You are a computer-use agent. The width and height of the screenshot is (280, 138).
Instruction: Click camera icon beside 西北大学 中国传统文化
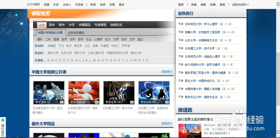point(181,81)
